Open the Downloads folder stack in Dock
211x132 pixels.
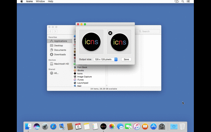[x=174, y=127]
